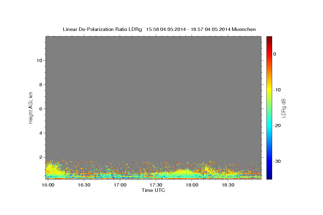The height and width of the screenshot is (215, 323).
Task: Click the height tick label 4
Action: pyautogui.click(x=41, y=133)
